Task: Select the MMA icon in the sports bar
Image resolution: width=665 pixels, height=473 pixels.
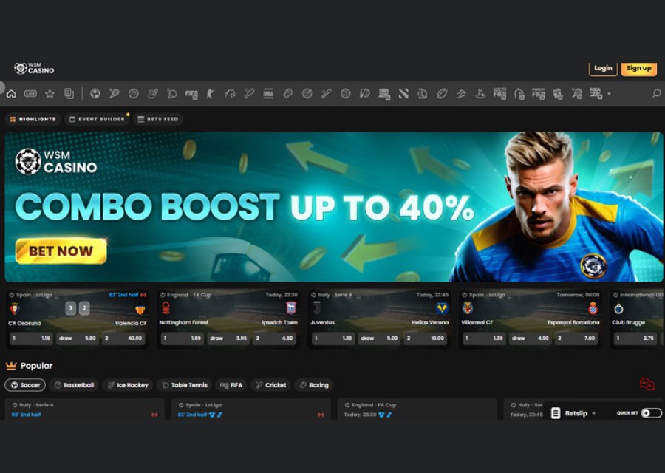Action: click(268, 94)
